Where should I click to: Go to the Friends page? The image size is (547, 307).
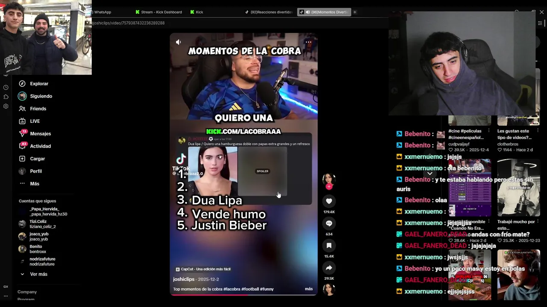(x=32, y=109)
